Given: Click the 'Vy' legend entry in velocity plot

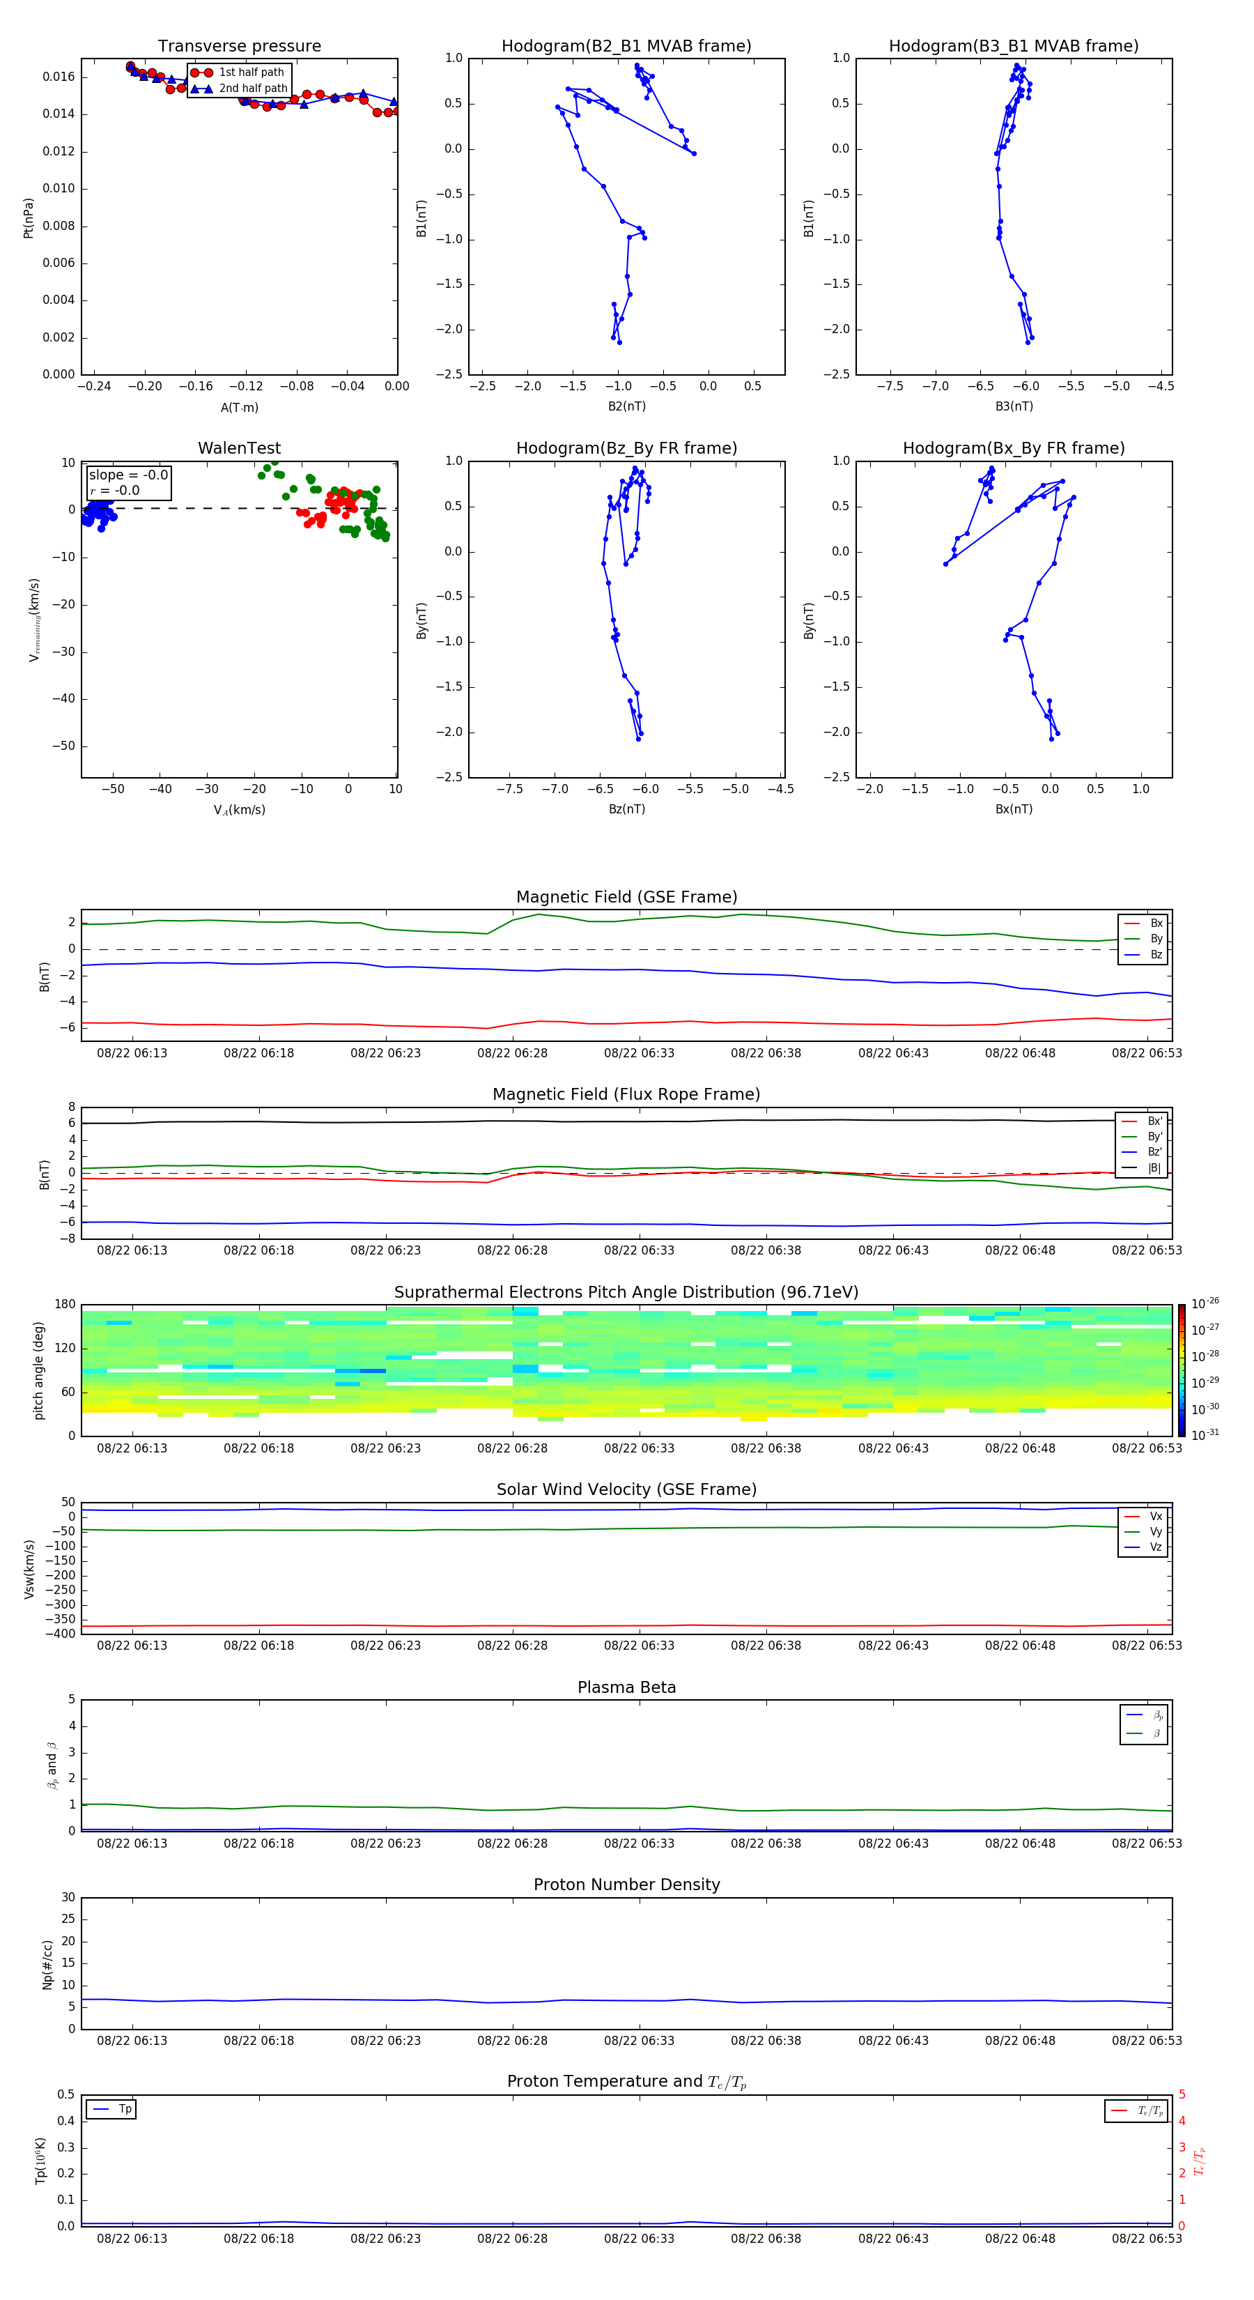Looking at the screenshot, I should coord(1144,1531).
